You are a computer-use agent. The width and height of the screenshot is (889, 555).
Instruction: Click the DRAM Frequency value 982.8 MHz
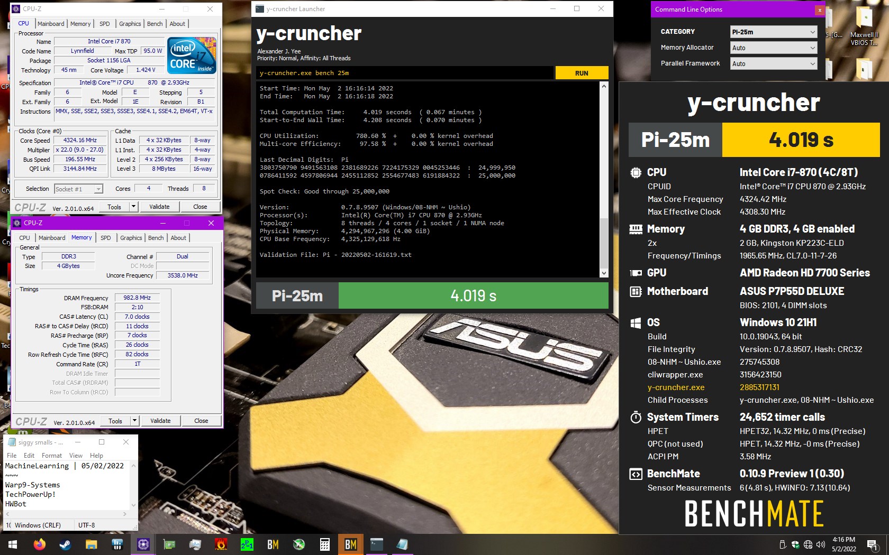[137, 298]
